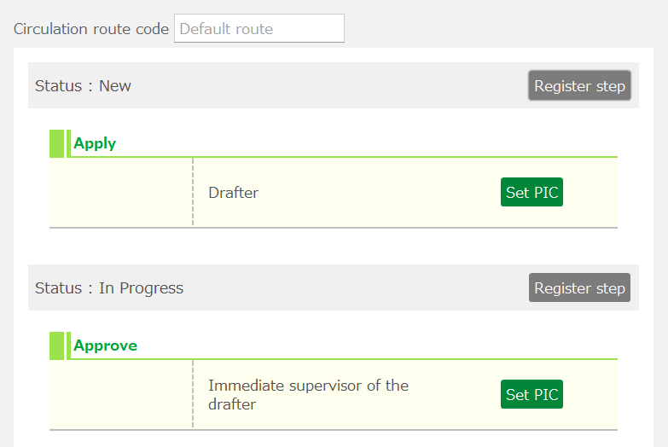Click the "Circulation route code" label
Image resolution: width=668 pixels, height=447 pixels.
91,29
